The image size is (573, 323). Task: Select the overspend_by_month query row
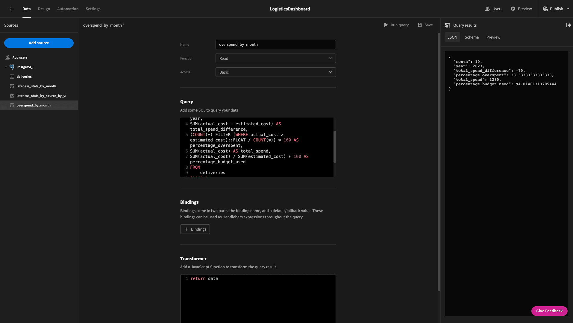point(39,105)
